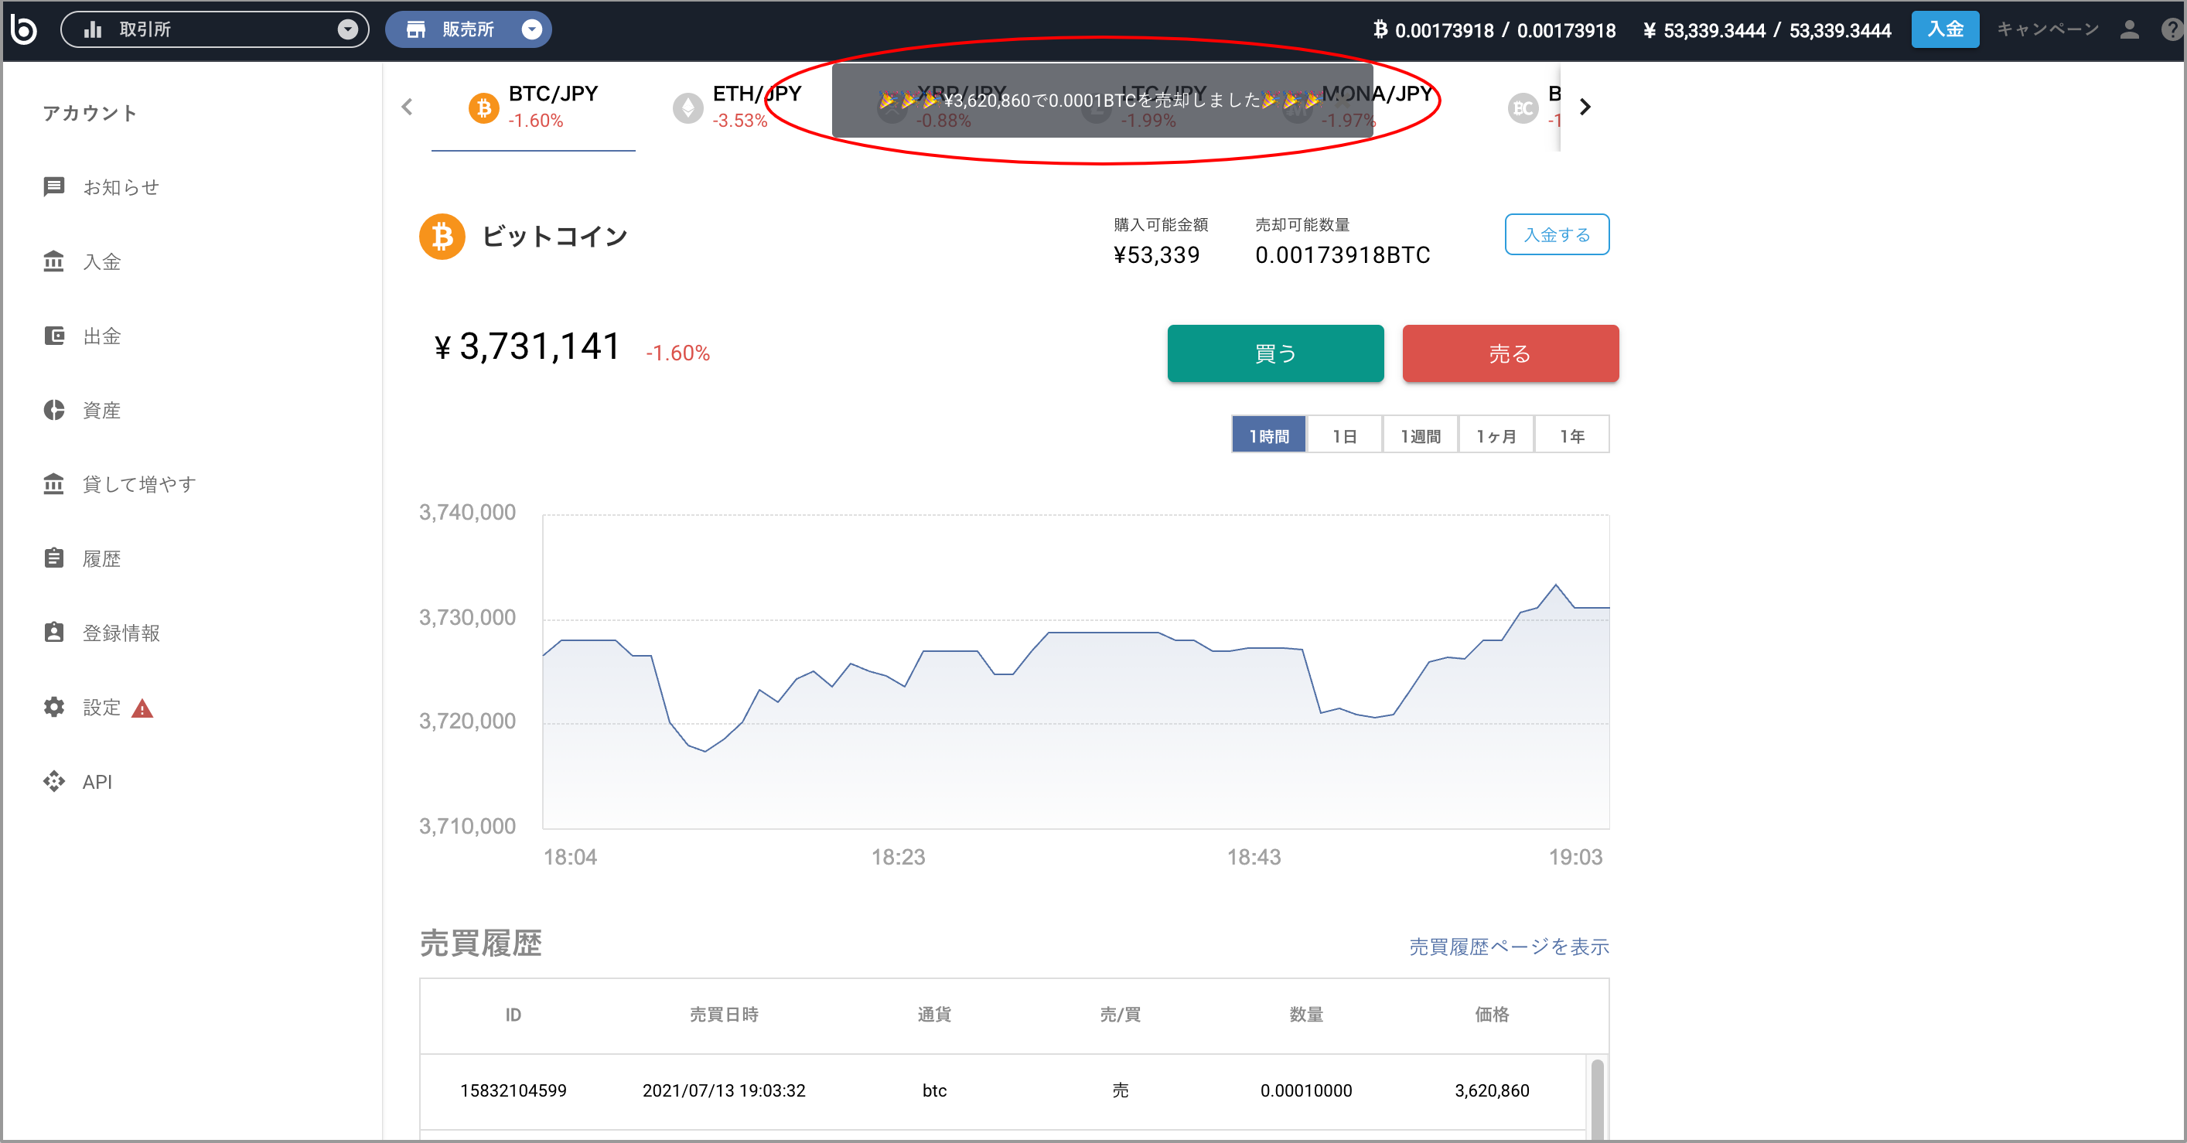Open 売買履歴ページを表示 link
The height and width of the screenshot is (1143, 2187).
(1509, 946)
